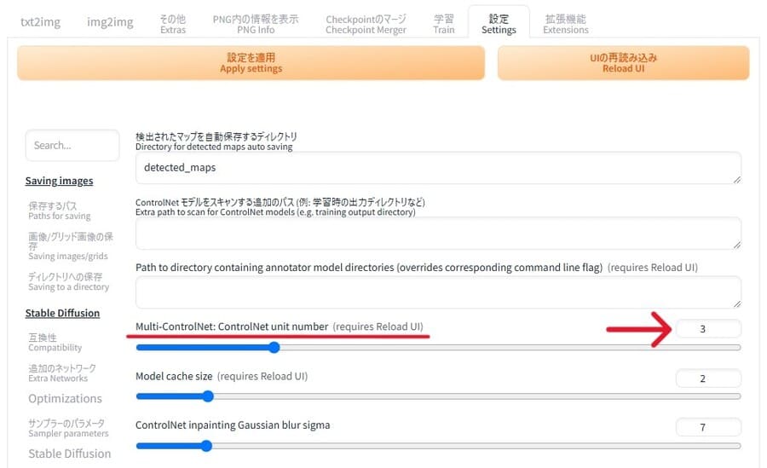Open the PNG Info tab

[255, 23]
